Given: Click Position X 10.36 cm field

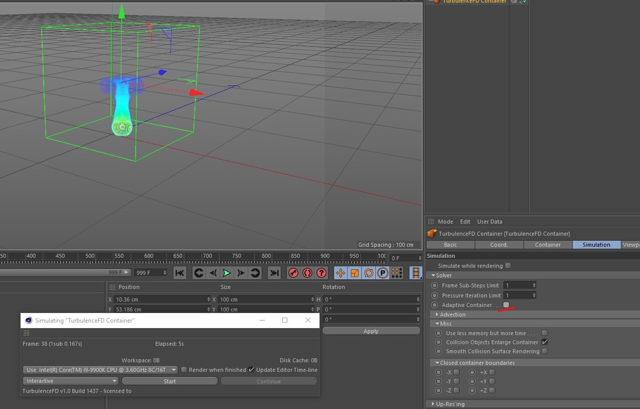Looking at the screenshot, I should [x=162, y=299].
